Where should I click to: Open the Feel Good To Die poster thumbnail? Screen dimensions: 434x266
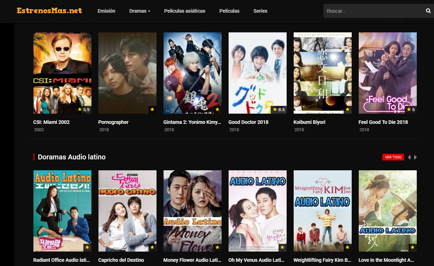tap(388, 73)
